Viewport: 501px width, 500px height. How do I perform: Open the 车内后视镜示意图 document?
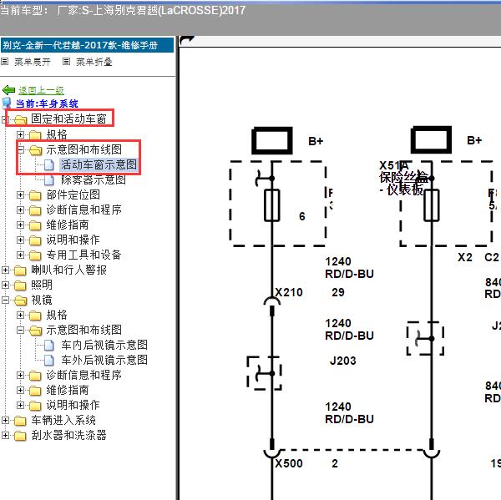104,345
